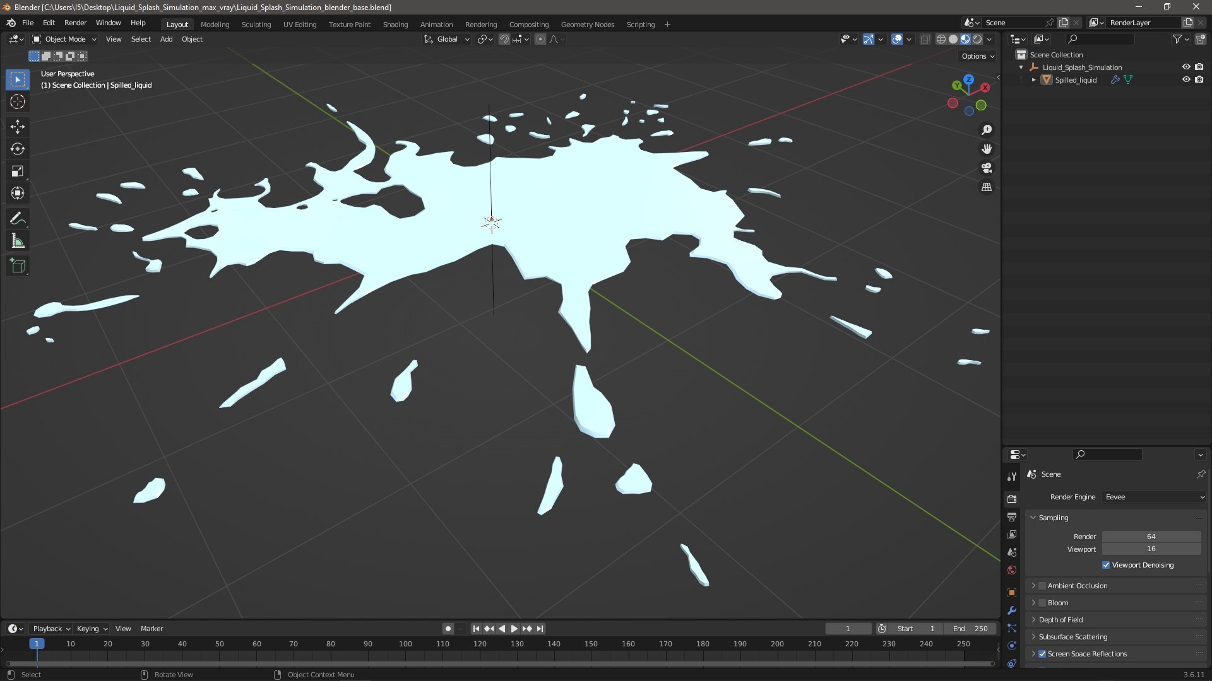The width and height of the screenshot is (1212, 681).
Task: Hide Liquid_Splash_Simulation in viewport
Action: 1186,67
